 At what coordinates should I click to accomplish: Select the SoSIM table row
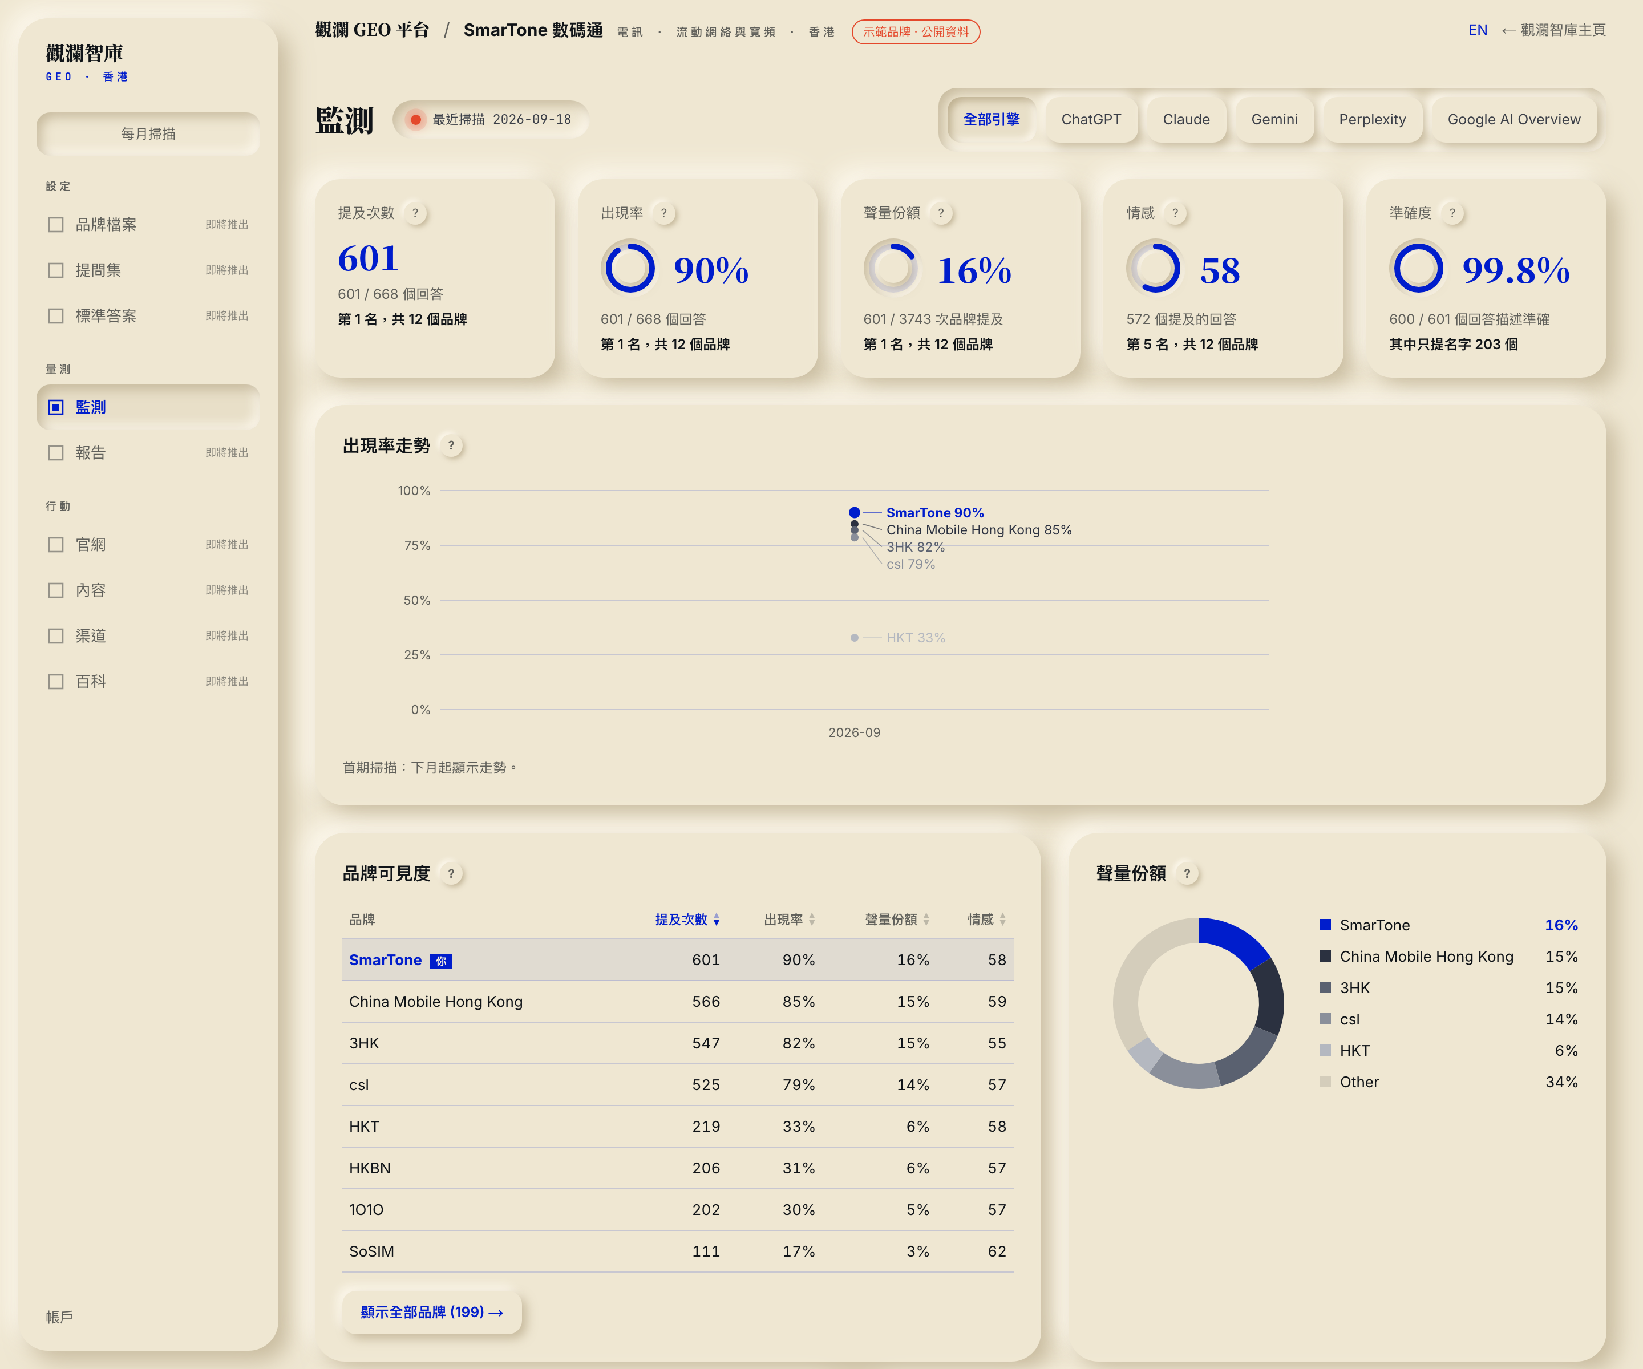678,1251
